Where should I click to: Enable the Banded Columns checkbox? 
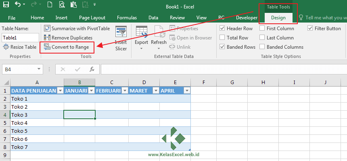[262, 47]
